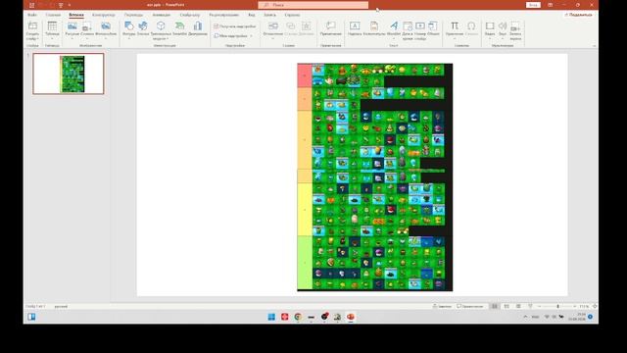The height and width of the screenshot is (353, 627).
Task: Switch to Normal view in status bar
Action: (x=495, y=306)
